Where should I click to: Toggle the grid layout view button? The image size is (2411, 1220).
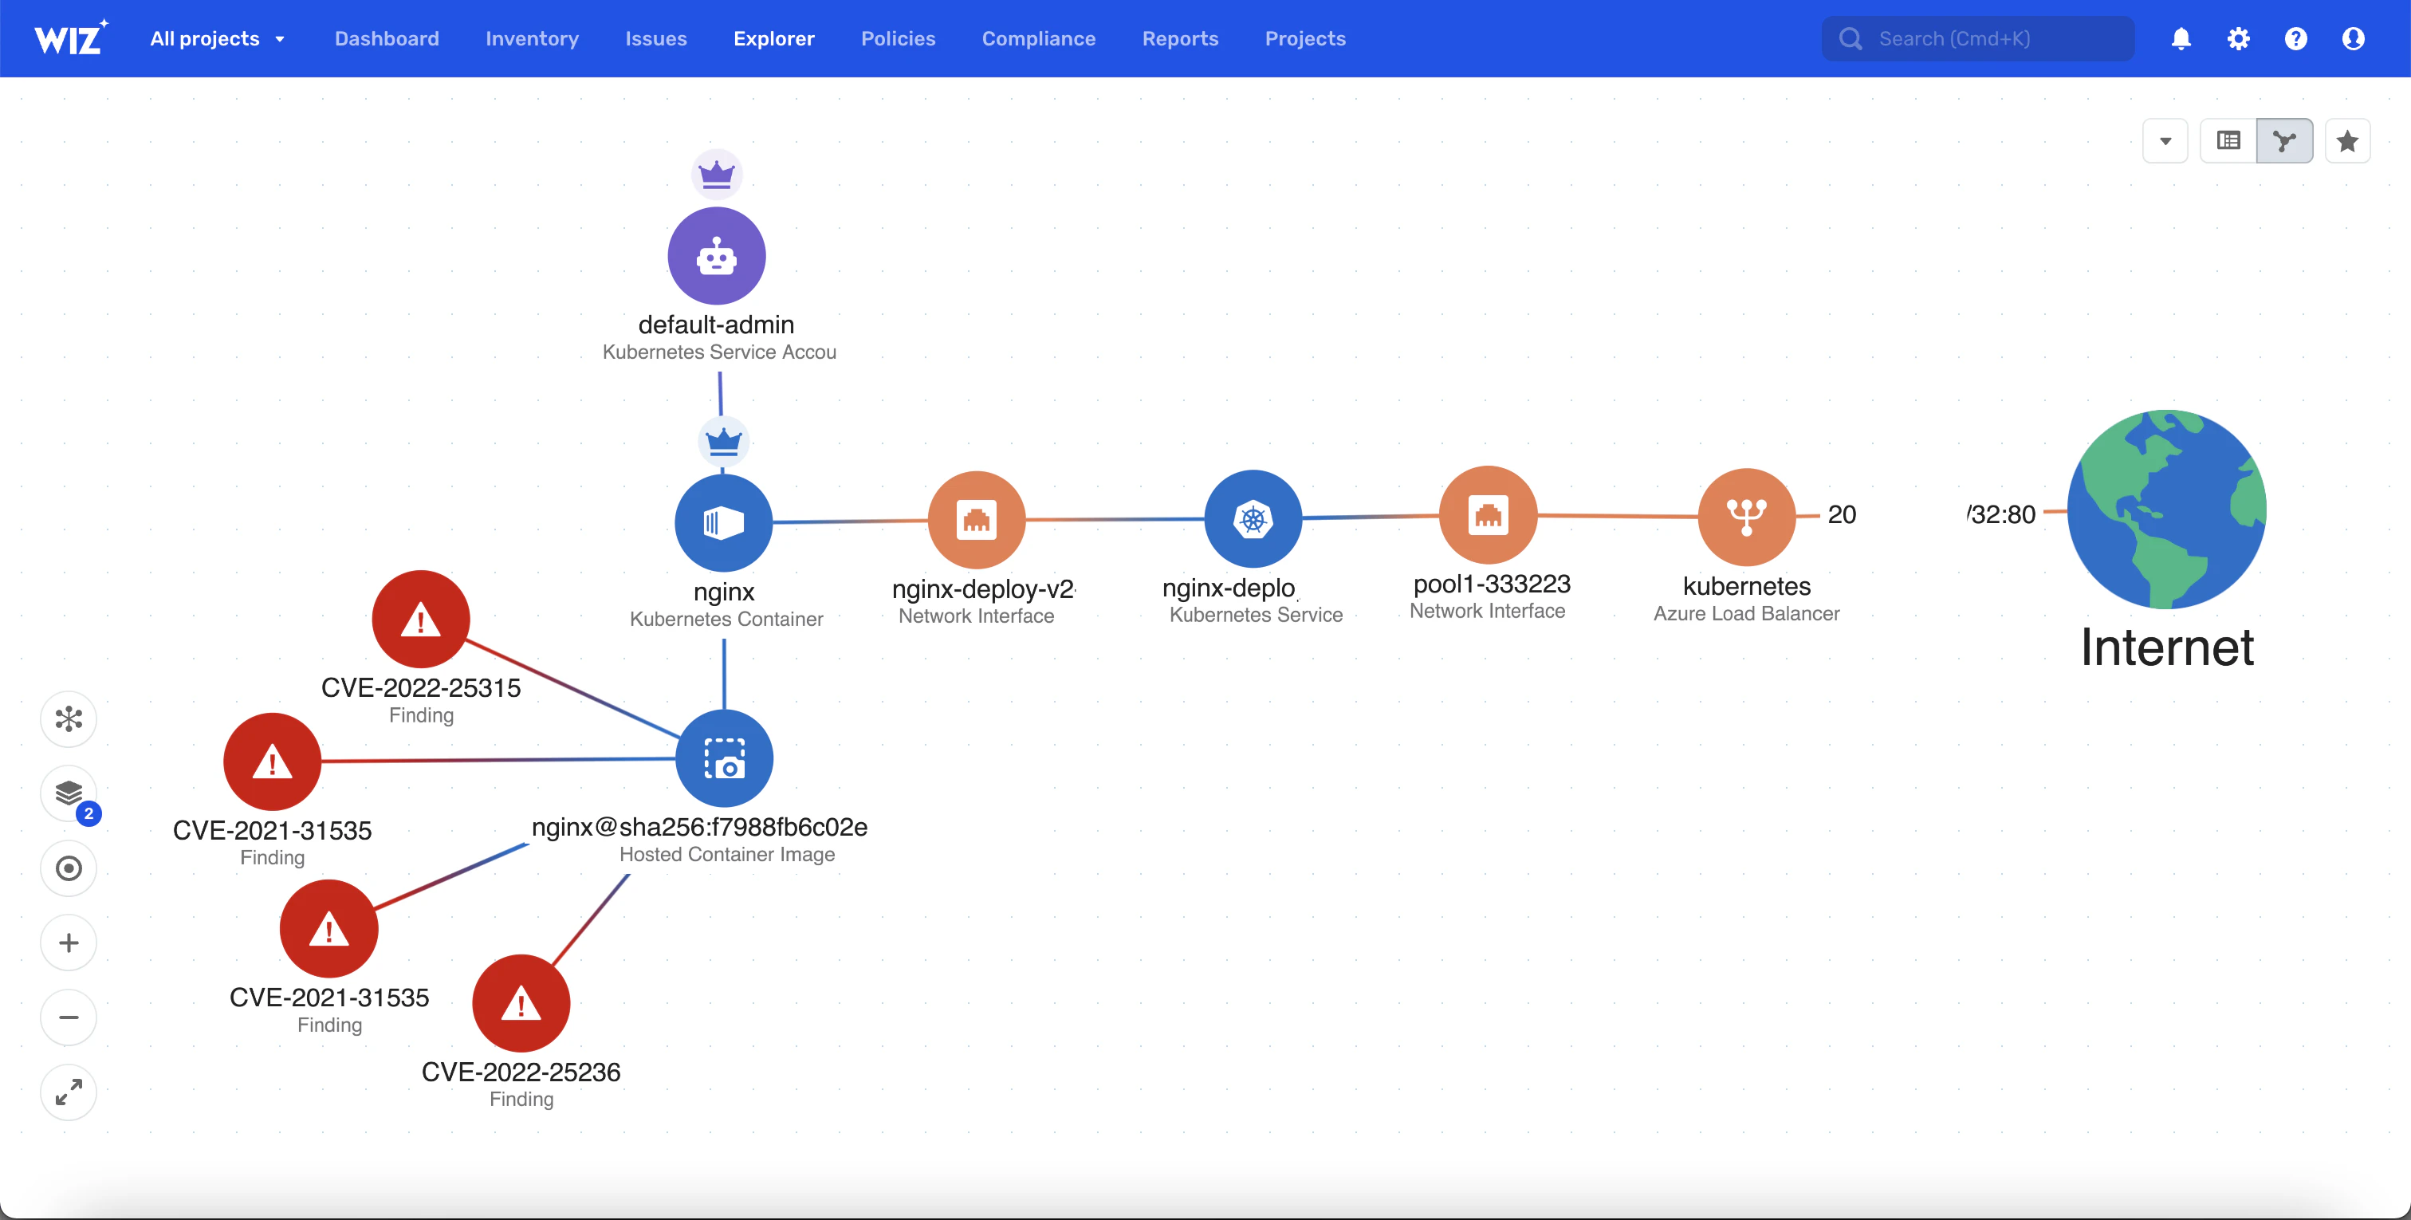[2229, 140]
